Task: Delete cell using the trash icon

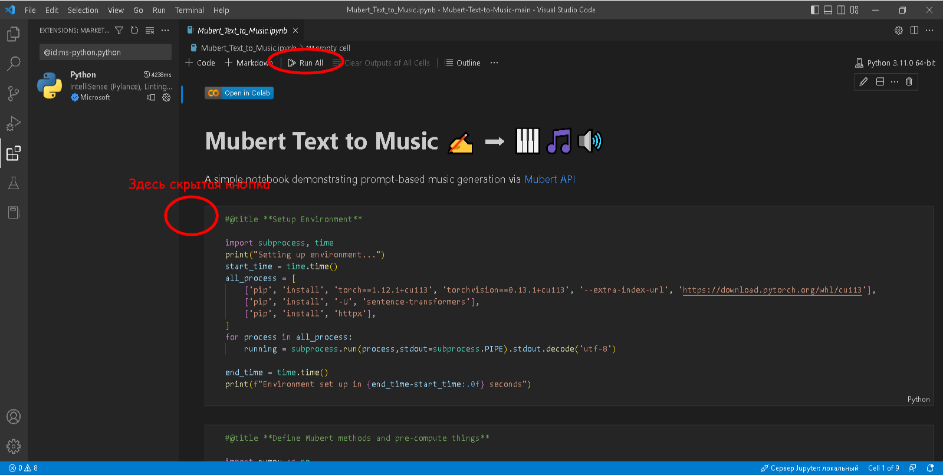Action: [909, 82]
